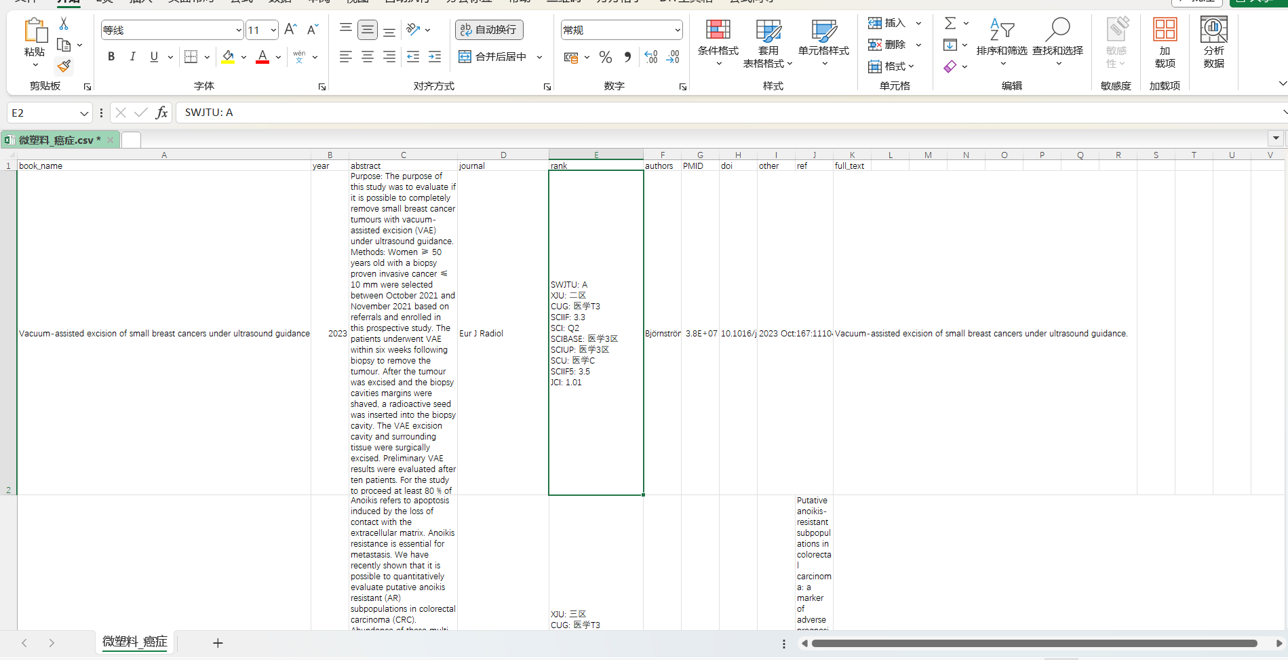The image size is (1288, 660).
Task: Open the font name combo box
Action: click(x=172, y=30)
